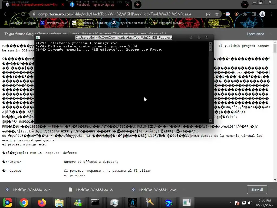Click Show all downloads button
This screenshot has height=208, width=277.
(x=257, y=190)
